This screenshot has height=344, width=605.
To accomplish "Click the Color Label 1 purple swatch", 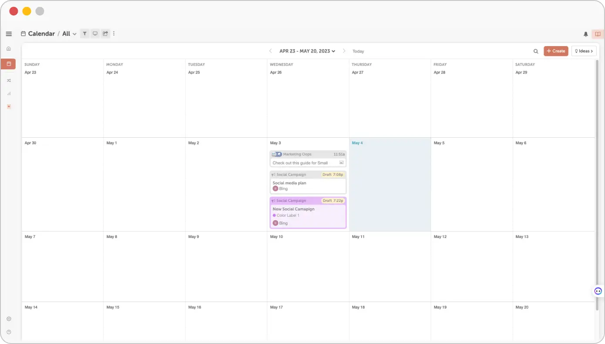I will pyautogui.click(x=275, y=215).
